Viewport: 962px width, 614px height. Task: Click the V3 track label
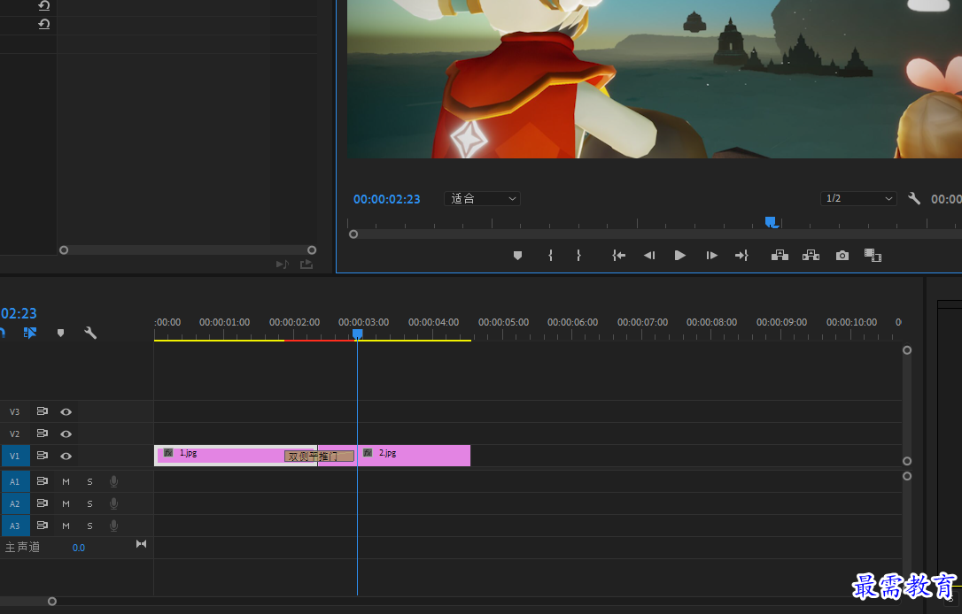pyautogui.click(x=15, y=411)
